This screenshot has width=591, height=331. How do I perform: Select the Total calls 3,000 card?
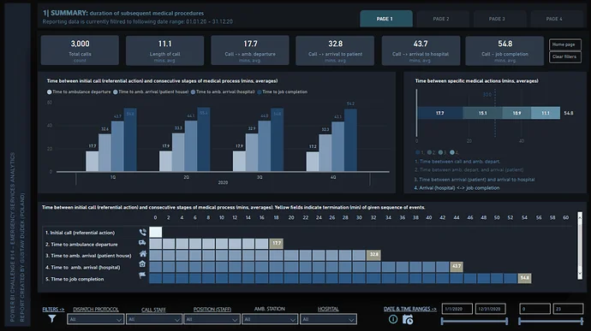point(80,50)
